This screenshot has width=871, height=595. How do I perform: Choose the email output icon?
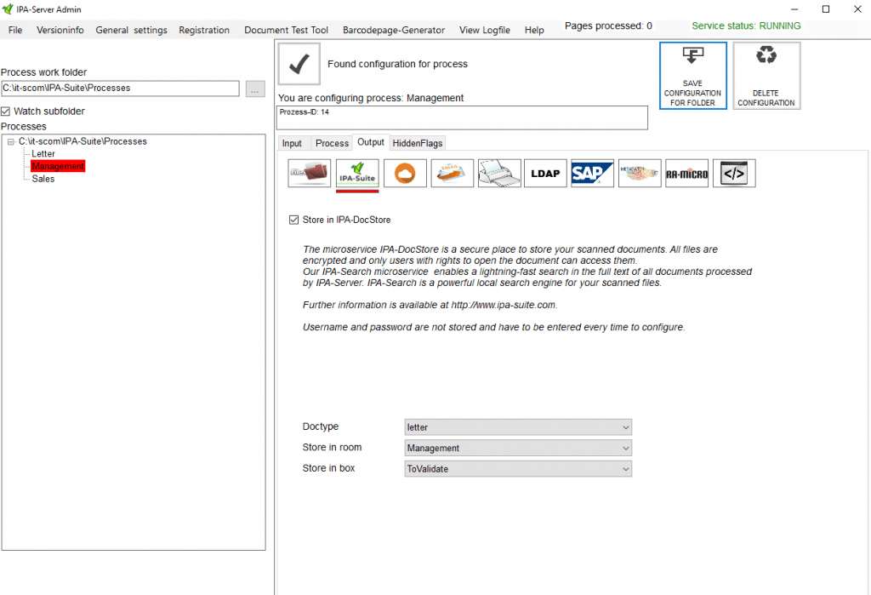click(x=452, y=174)
